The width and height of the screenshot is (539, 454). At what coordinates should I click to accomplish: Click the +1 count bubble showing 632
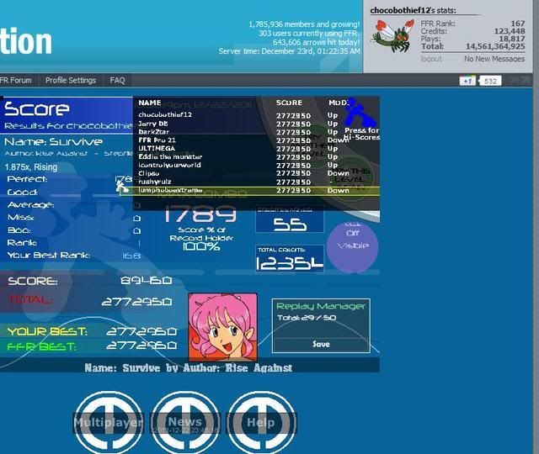(x=489, y=81)
